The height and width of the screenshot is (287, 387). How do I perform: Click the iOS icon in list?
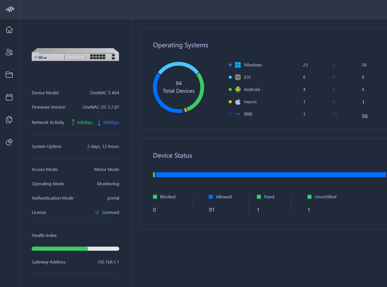238,77
